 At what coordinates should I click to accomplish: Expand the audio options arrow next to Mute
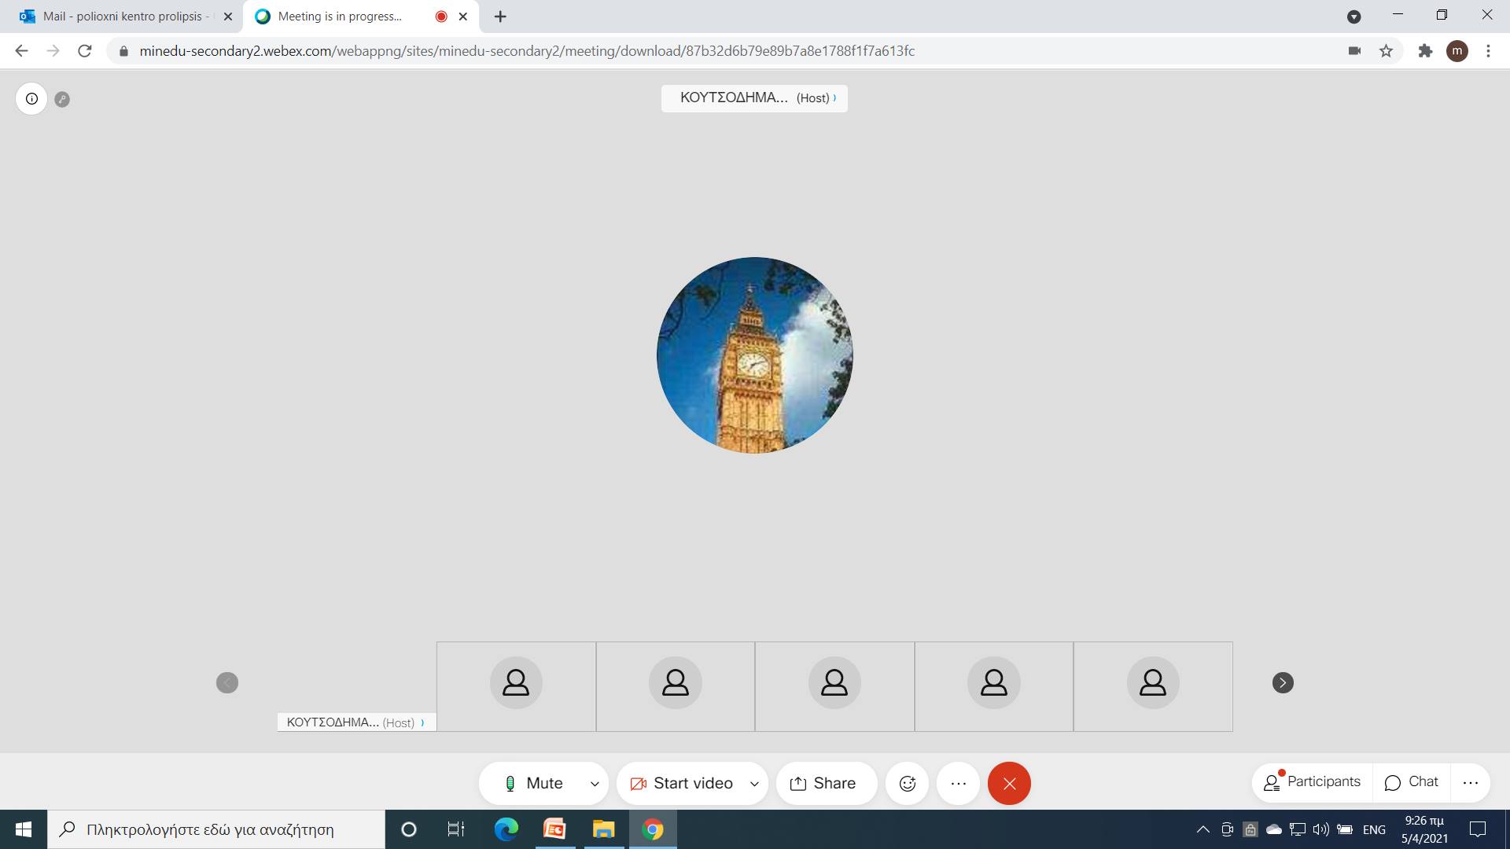coord(595,783)
